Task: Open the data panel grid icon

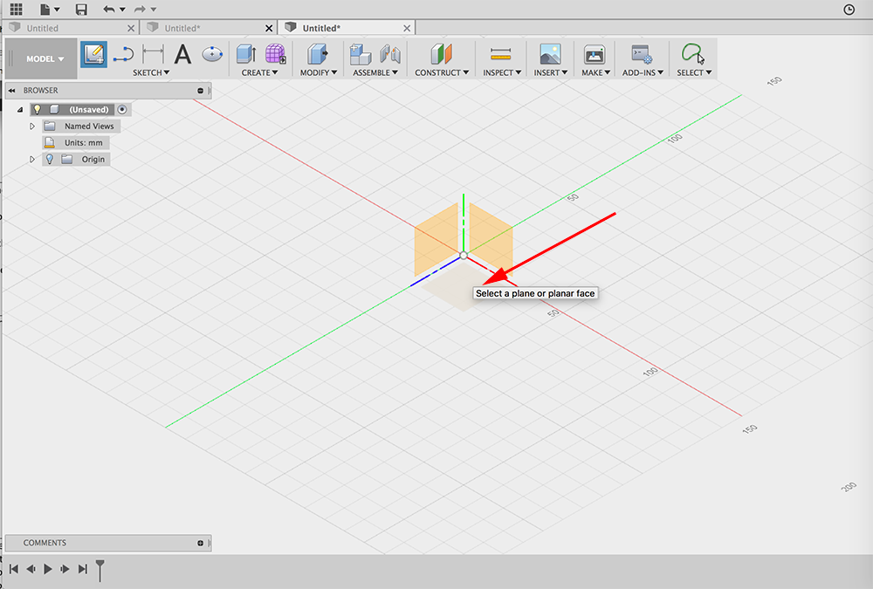Action: pyautogui.click(x=16, y=9)
